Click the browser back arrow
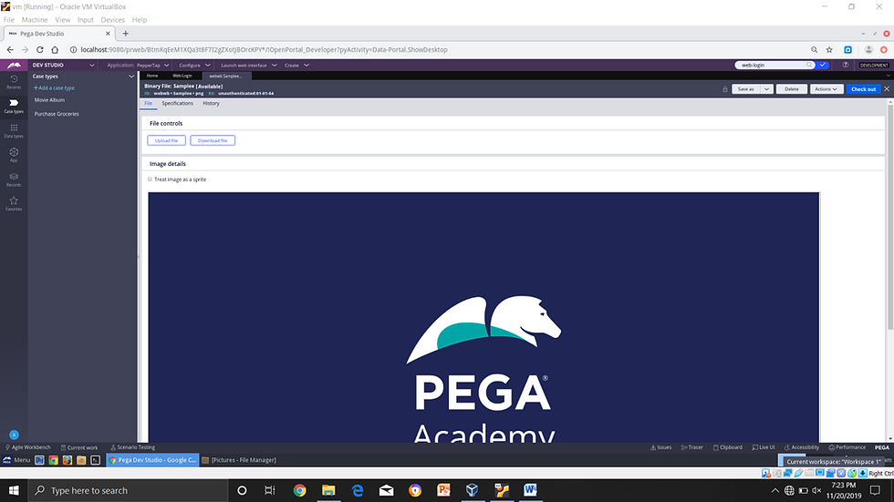This screenshot has width=894, height=502. point(10,49)
